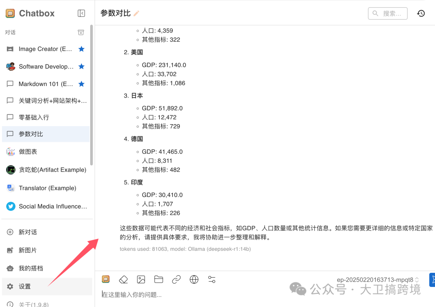Attach an image with the picture icon
Screen dimensions: 435x307
[141, 279]
